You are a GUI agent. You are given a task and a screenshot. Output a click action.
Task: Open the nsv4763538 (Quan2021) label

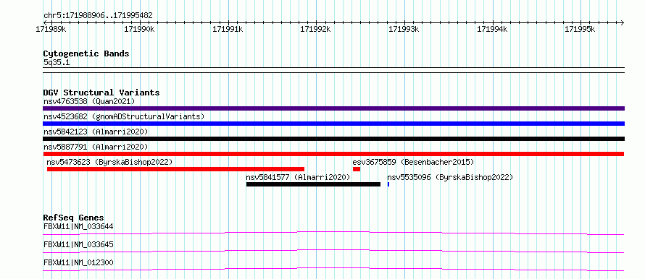pyautogui.click(x=89, y=101)
